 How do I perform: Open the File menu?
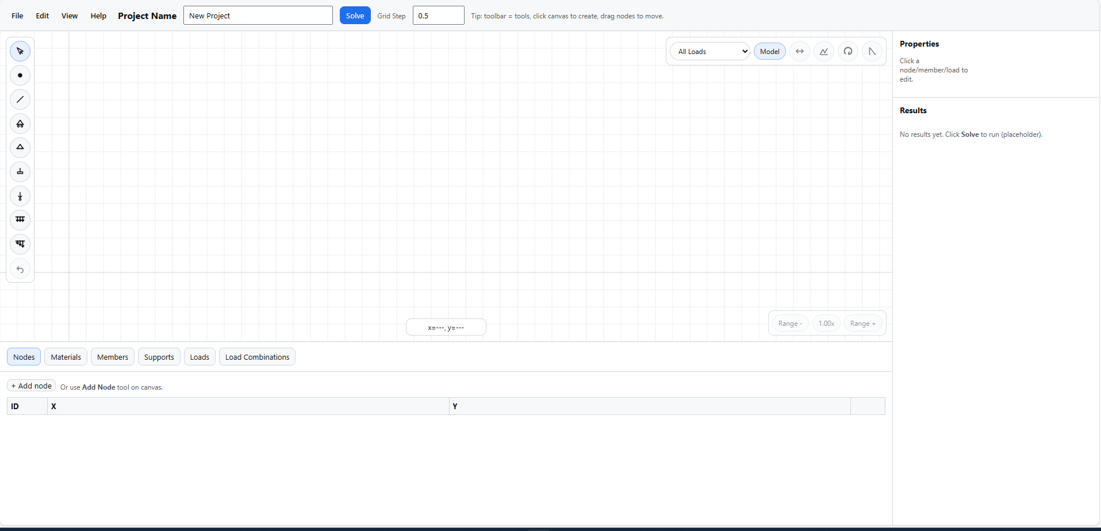pyautogui.click(x=17, y=16)
